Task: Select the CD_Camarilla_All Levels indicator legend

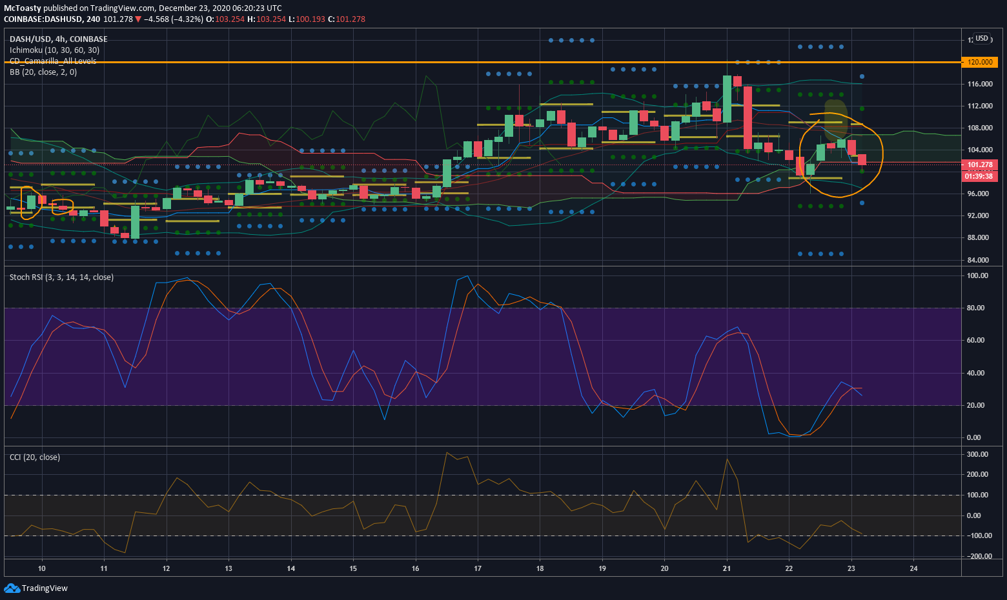Action: point(53,61)
